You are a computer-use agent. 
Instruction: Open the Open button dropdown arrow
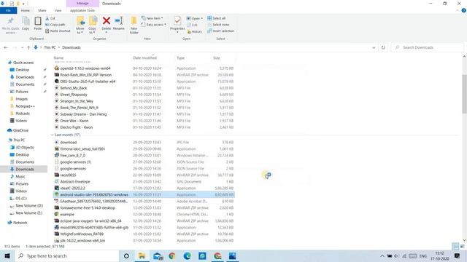coord(202,18)
